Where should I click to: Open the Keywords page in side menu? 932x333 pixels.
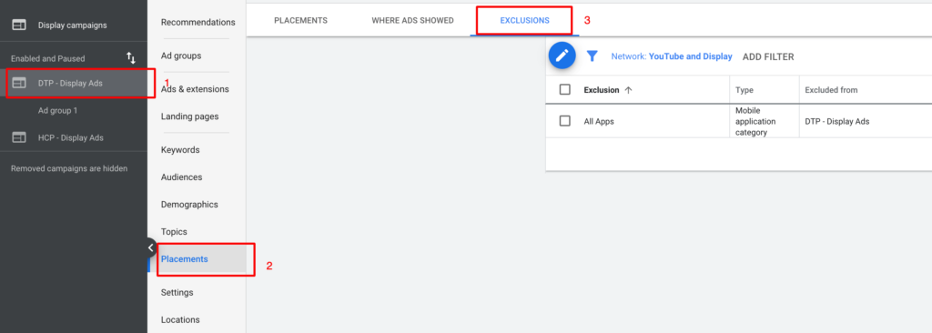point(180,150)
